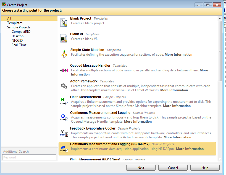The image size is (226, 175).
Task: Select the Blank VI title
Action: [76, 34]
